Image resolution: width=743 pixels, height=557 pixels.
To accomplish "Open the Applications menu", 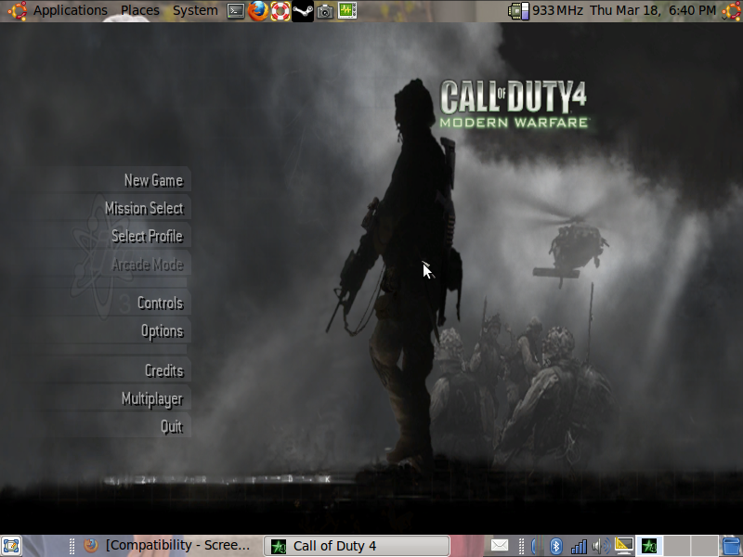I will click(69, 10).
